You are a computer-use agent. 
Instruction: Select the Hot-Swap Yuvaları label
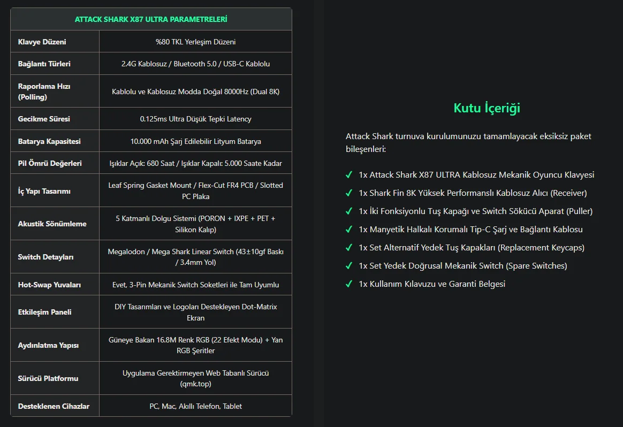[x=49, y=285]
